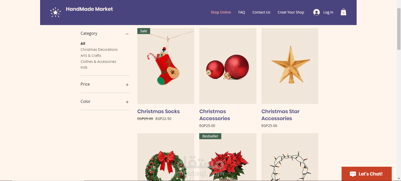This screenshot has height=181, width=401.
Task: Go to the FAQ page
Action: coord(242,12)
